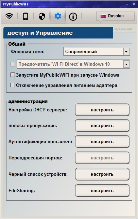The height and width of the screenshot is (219, 138).
Task: Toggle Отключение управления питанием адаптера checkbox
Action: click(13, 85)
